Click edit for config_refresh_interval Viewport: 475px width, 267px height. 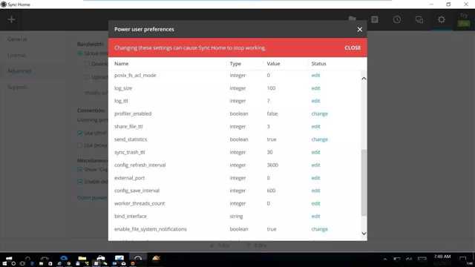(315, 165)
